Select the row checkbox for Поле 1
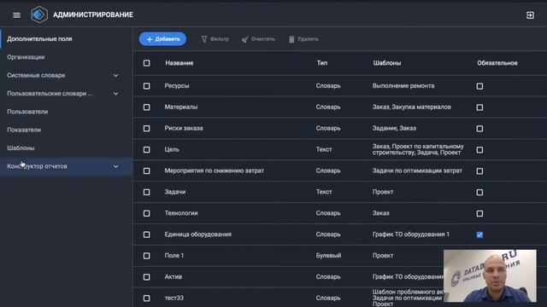 pos(146,256)
